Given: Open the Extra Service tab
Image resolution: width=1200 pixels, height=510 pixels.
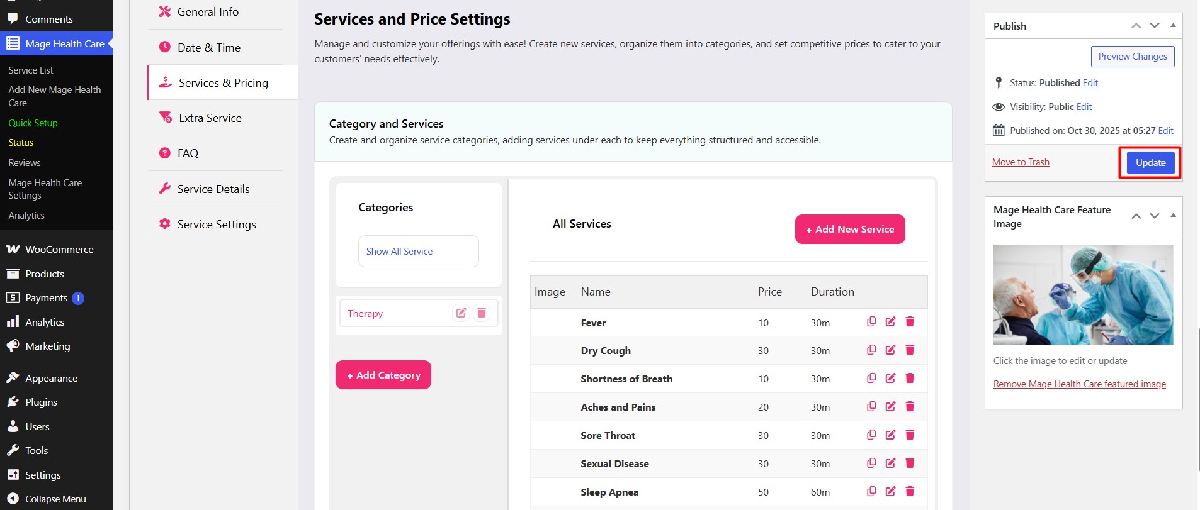Looking at the screenshot, I should click(210, 118).
